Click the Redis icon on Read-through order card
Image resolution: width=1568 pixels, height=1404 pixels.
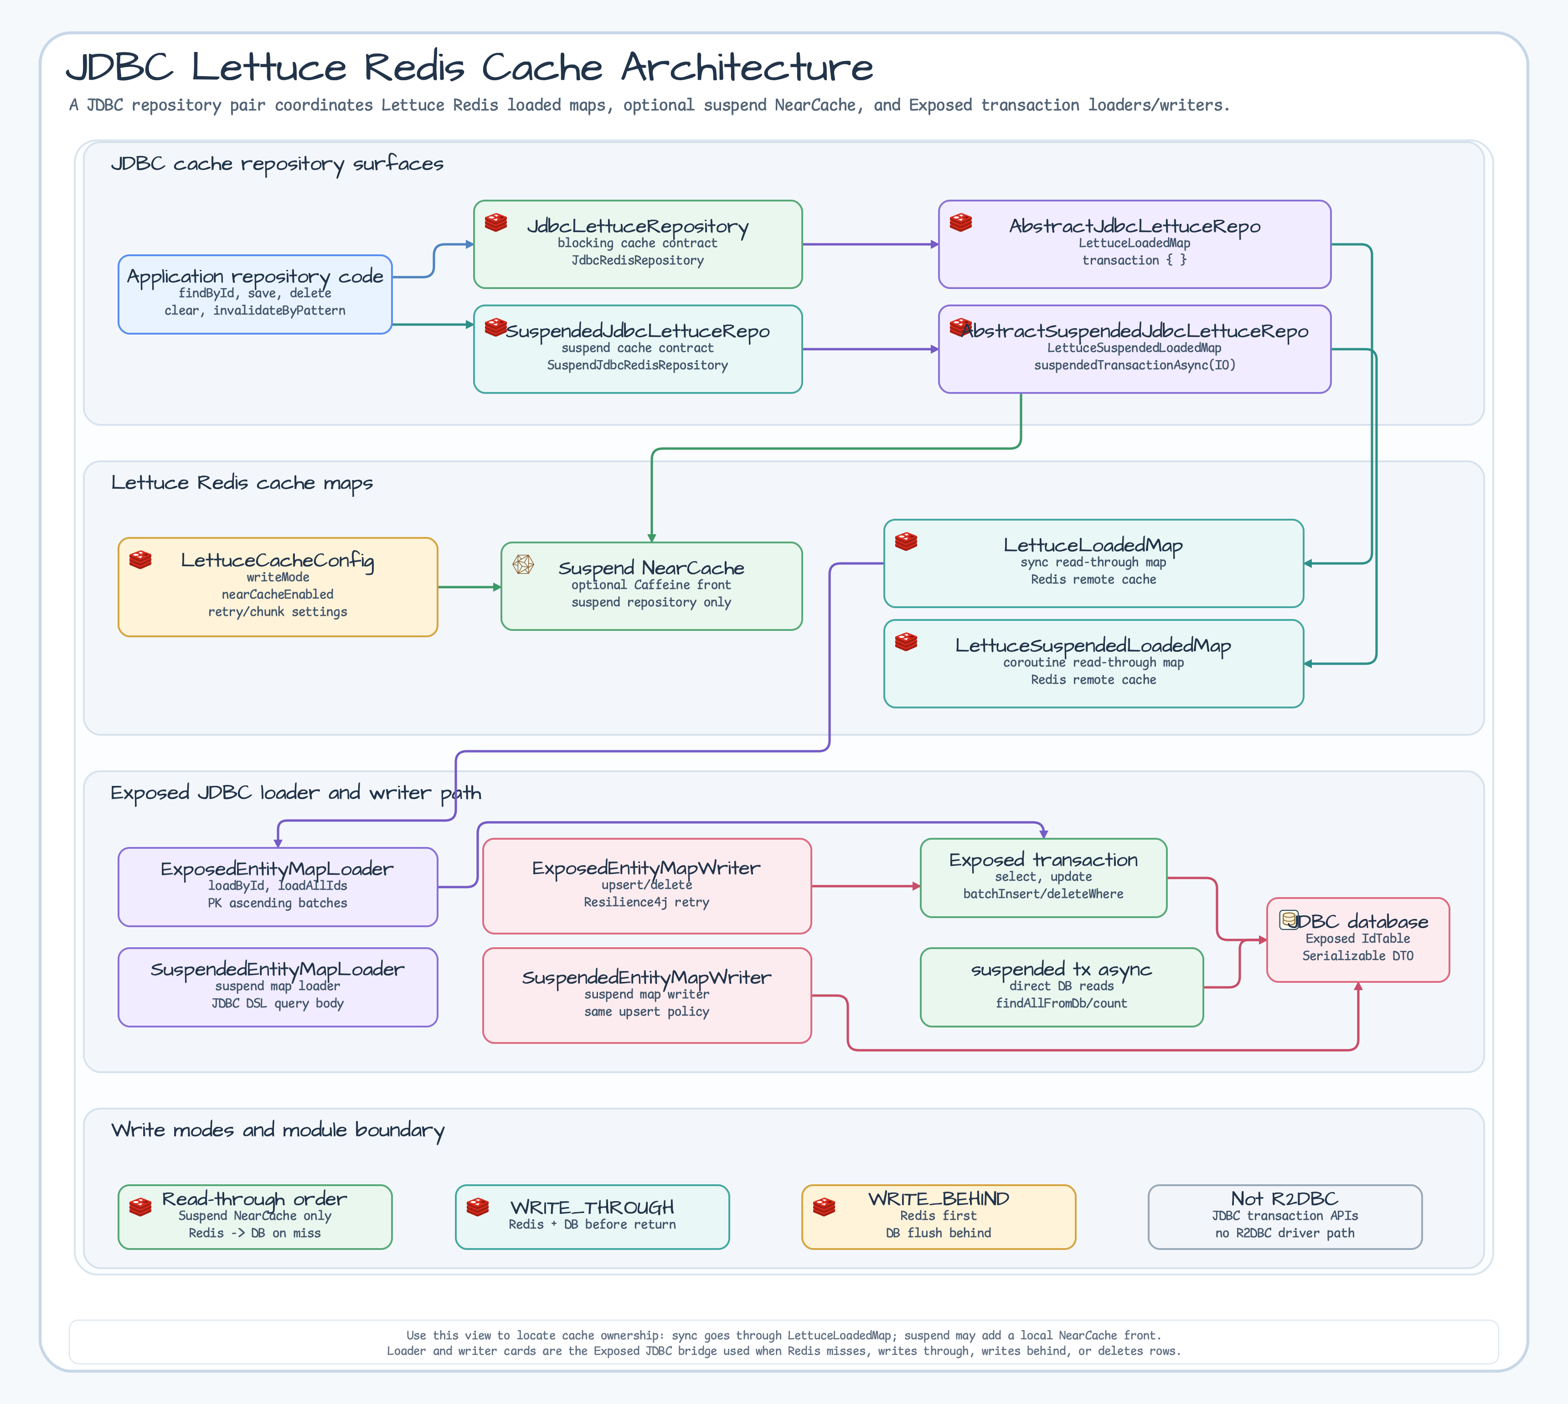(140, 1207)
